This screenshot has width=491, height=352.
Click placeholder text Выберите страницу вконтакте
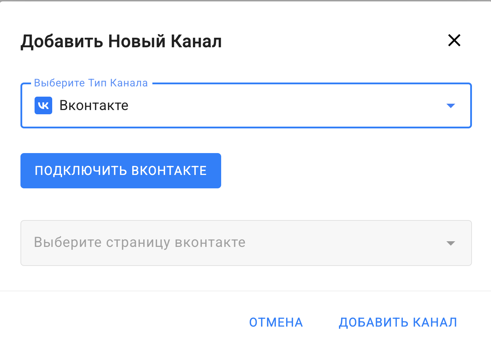pyautogui.click(x=140, y=243)
